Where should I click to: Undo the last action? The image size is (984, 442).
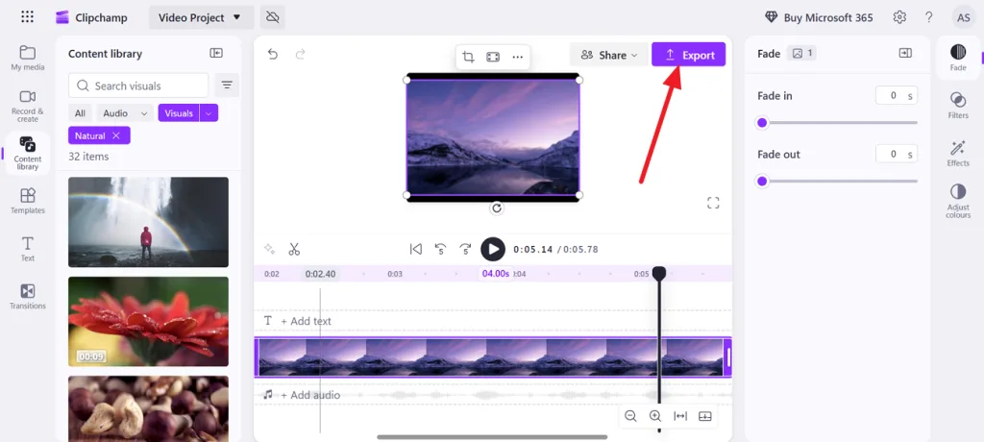click(x=272, y=54)
